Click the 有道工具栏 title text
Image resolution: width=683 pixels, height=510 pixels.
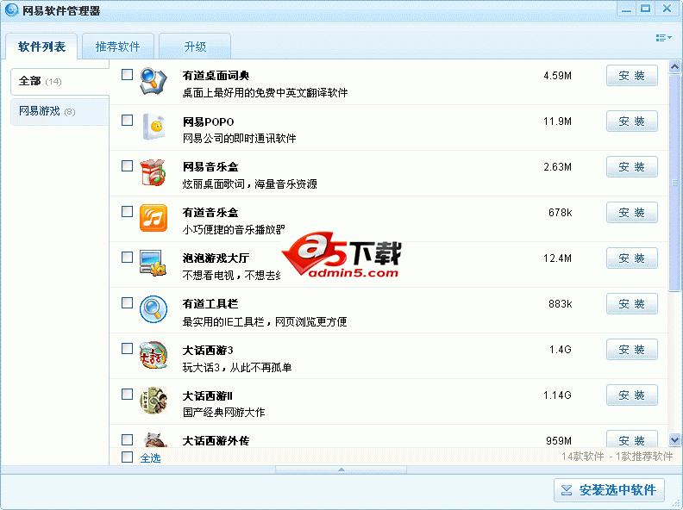[210, 304]
